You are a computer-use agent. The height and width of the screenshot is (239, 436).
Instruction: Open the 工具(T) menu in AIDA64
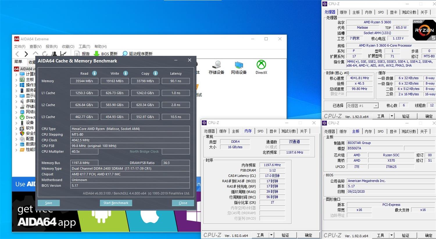(x=84, y=46)
